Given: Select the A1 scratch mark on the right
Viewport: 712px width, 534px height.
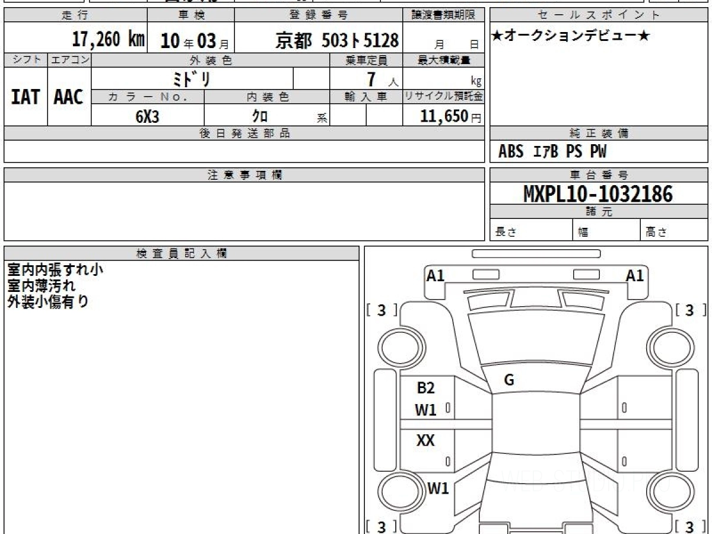Looking at the screenshot, I should pyautogui.click(x=635, y=275).
